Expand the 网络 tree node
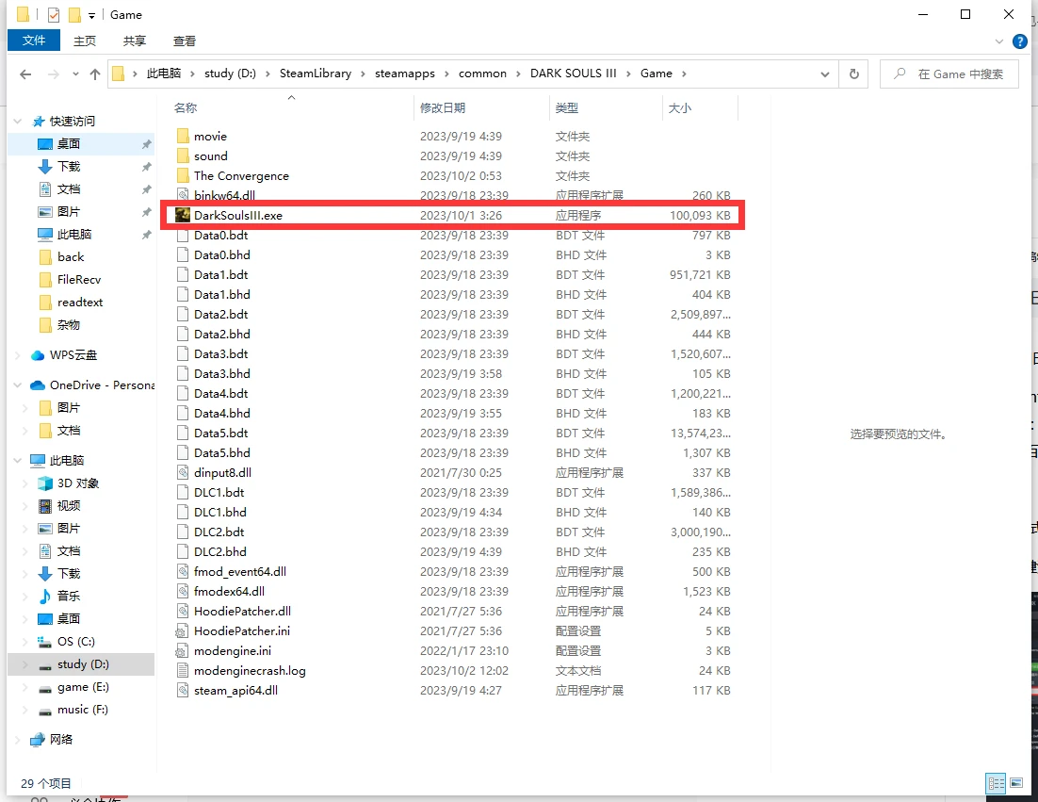The height and width of the screenshot is (802, 1038). pos(18,739)
